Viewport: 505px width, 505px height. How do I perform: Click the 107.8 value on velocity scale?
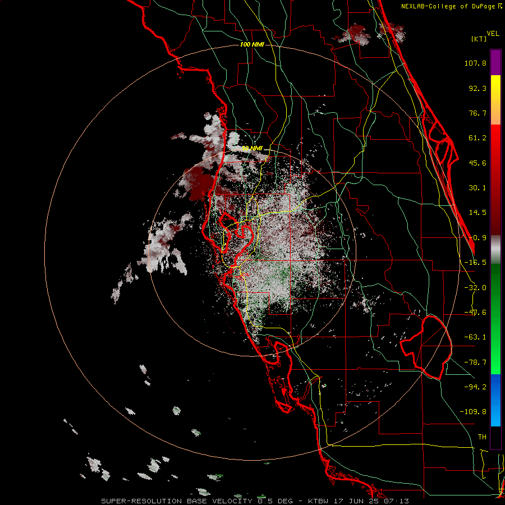click(475, 63)
